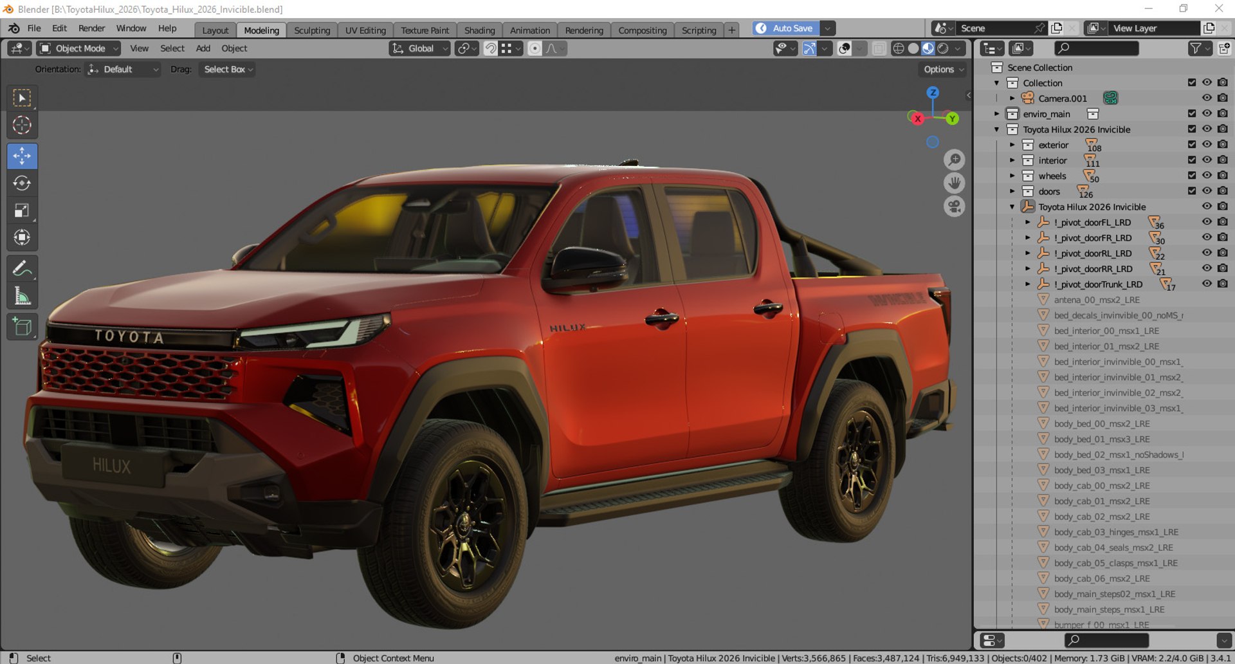
Task: Expand !_pivot_doorRL_LRD object
Action: (1028, 253)
